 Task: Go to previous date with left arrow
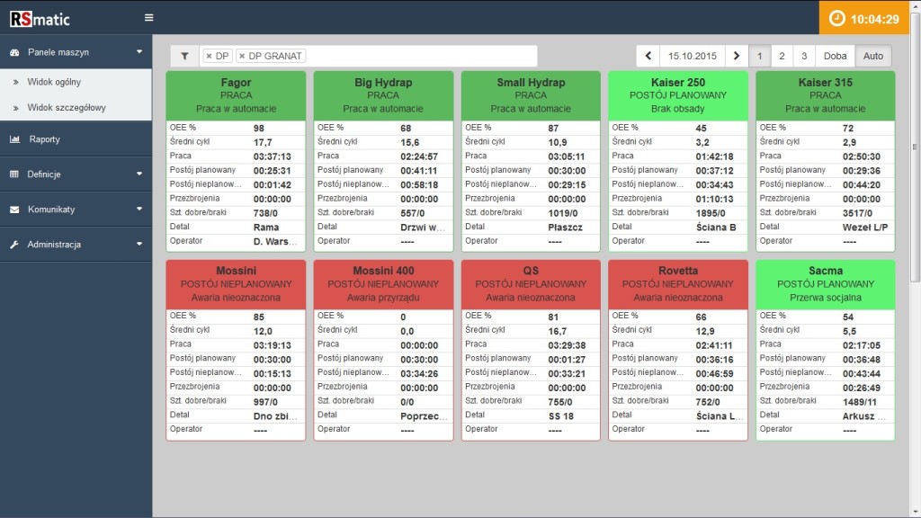(x=648, y=56)
